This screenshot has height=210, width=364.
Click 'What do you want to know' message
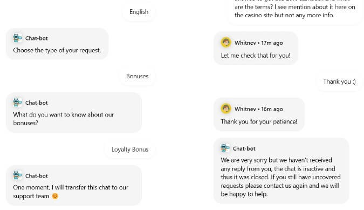point(64,119)
